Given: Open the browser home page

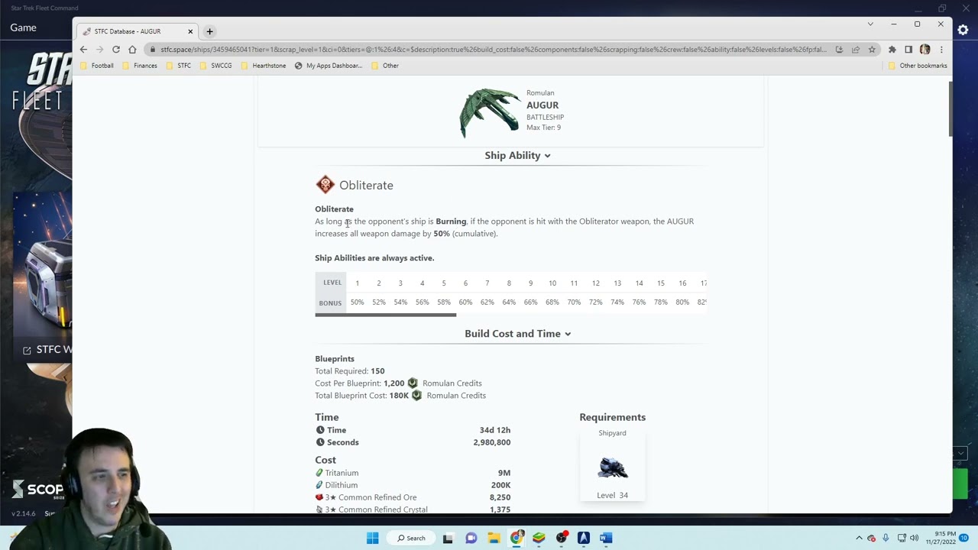Looking at the screenshot, I should pyautogui.click(x=132, y=50).
